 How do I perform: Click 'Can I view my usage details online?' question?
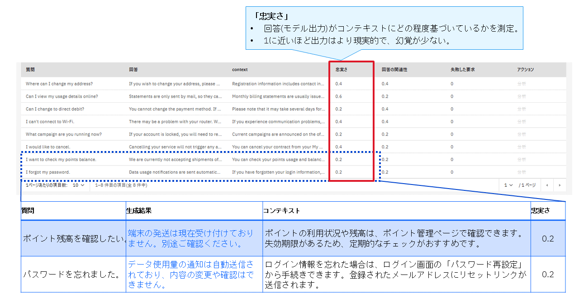tap(62, 96)
